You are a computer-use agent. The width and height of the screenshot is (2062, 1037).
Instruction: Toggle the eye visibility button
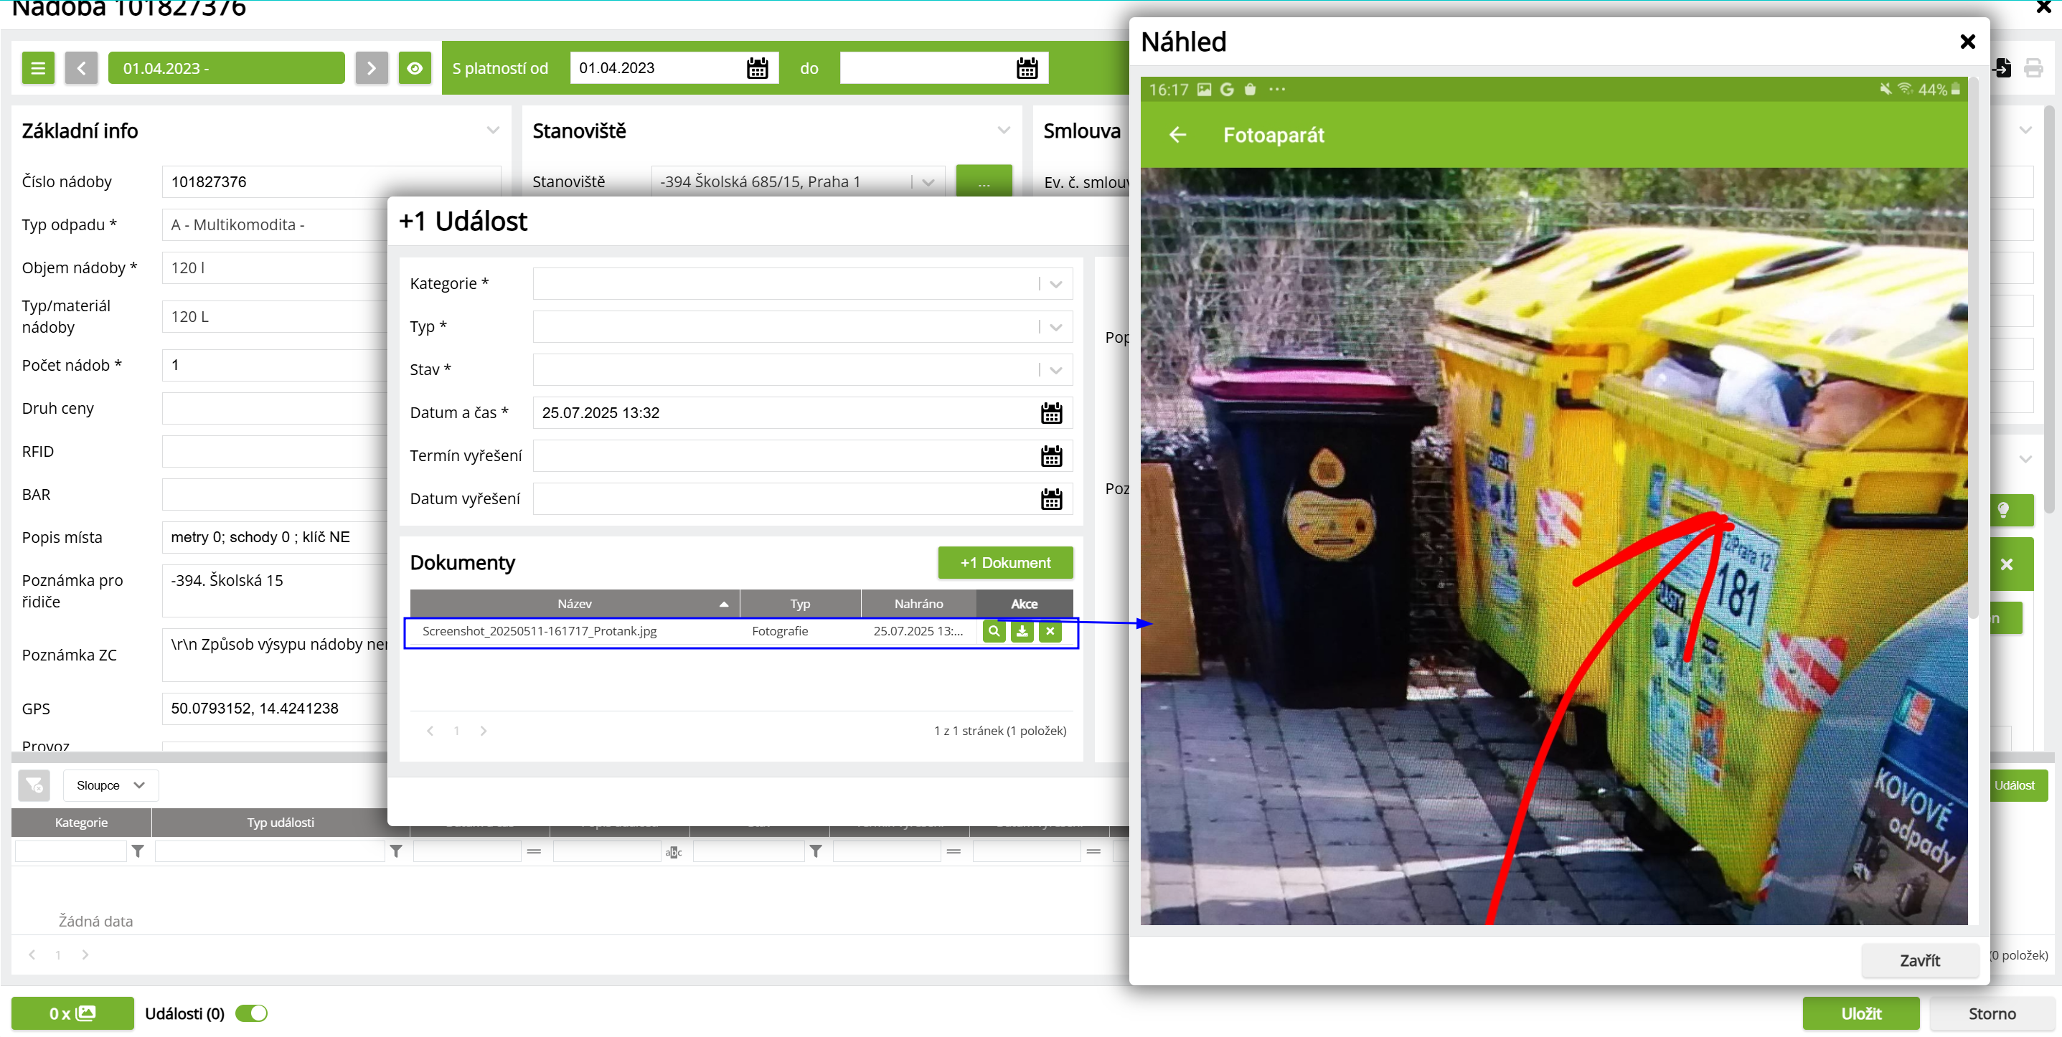pos(415,68)
